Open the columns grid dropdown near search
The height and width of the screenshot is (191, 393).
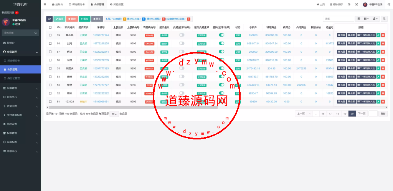pos(367,19)
